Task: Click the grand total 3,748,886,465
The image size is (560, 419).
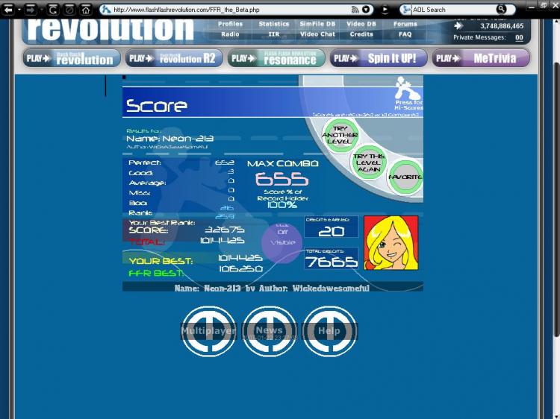Action: [x=502, y=26]
